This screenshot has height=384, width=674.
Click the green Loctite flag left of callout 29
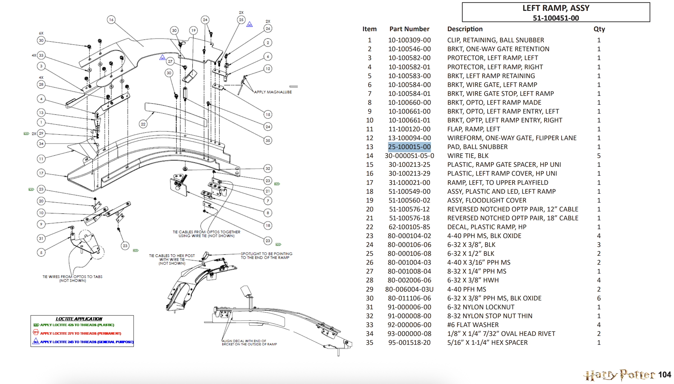coord(26,134)
